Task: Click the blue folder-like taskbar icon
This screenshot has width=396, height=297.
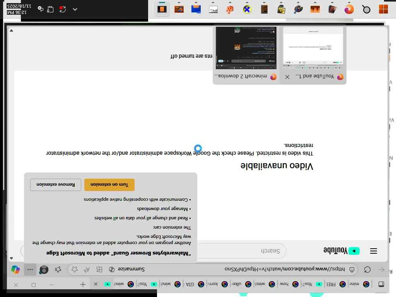Action: (x=196, y=9)
